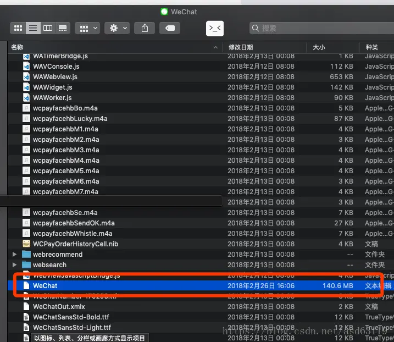Click the wcpayfacehbLucky.m4a audio icon
394x342 pixels.
pyautogui.click(x=26, y=118)
